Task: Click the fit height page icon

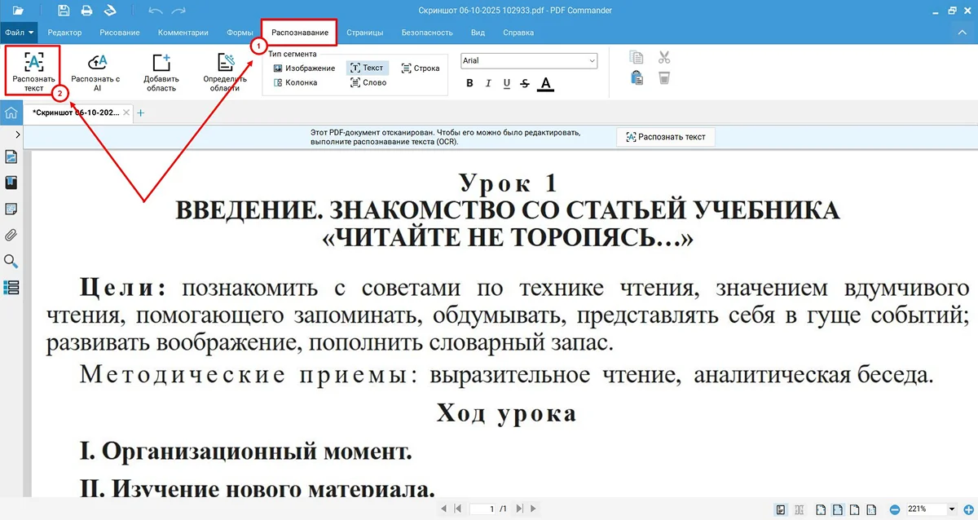Action: tap(853, 509)
